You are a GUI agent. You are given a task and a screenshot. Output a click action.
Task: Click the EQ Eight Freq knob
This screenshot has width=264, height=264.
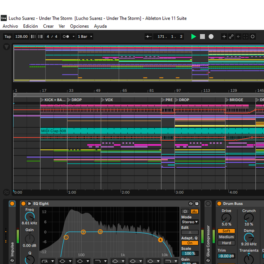pyautogui.click(x=30, y=216)
